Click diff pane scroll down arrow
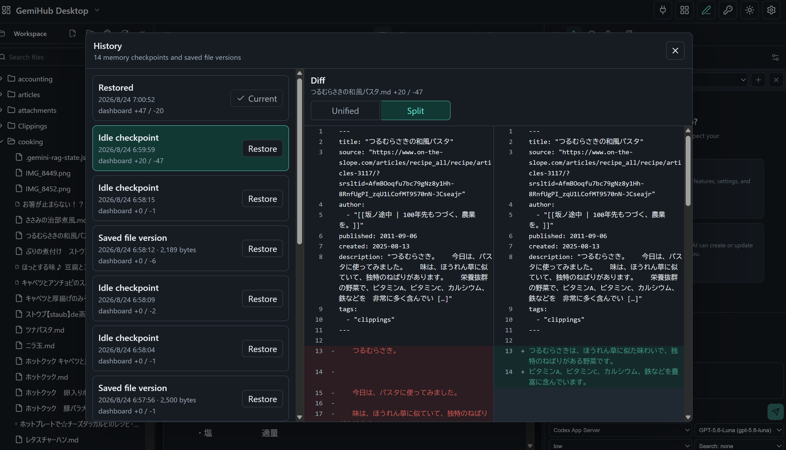786x450 pixels. 688,417
